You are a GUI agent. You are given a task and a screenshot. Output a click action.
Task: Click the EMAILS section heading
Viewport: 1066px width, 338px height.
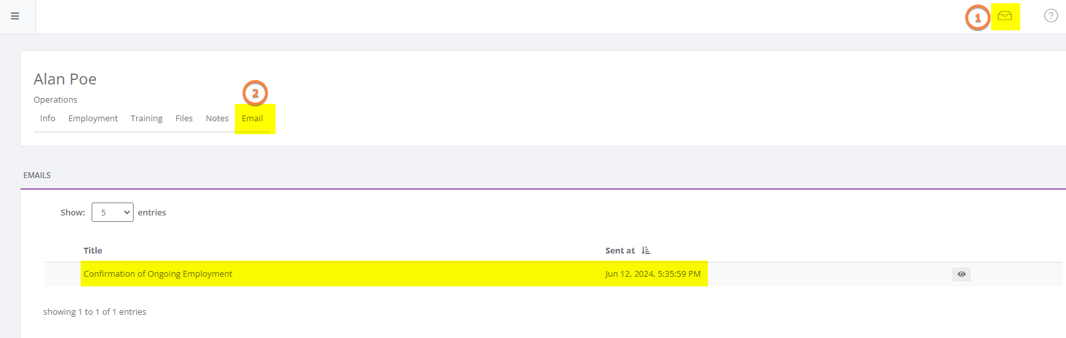[x=37, y=175]
